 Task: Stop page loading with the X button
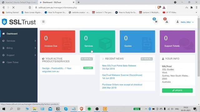pos(13,7)
